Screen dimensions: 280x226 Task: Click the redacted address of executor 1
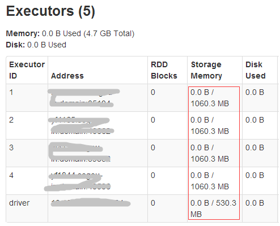pyautogui.click(x=83, y=98)
